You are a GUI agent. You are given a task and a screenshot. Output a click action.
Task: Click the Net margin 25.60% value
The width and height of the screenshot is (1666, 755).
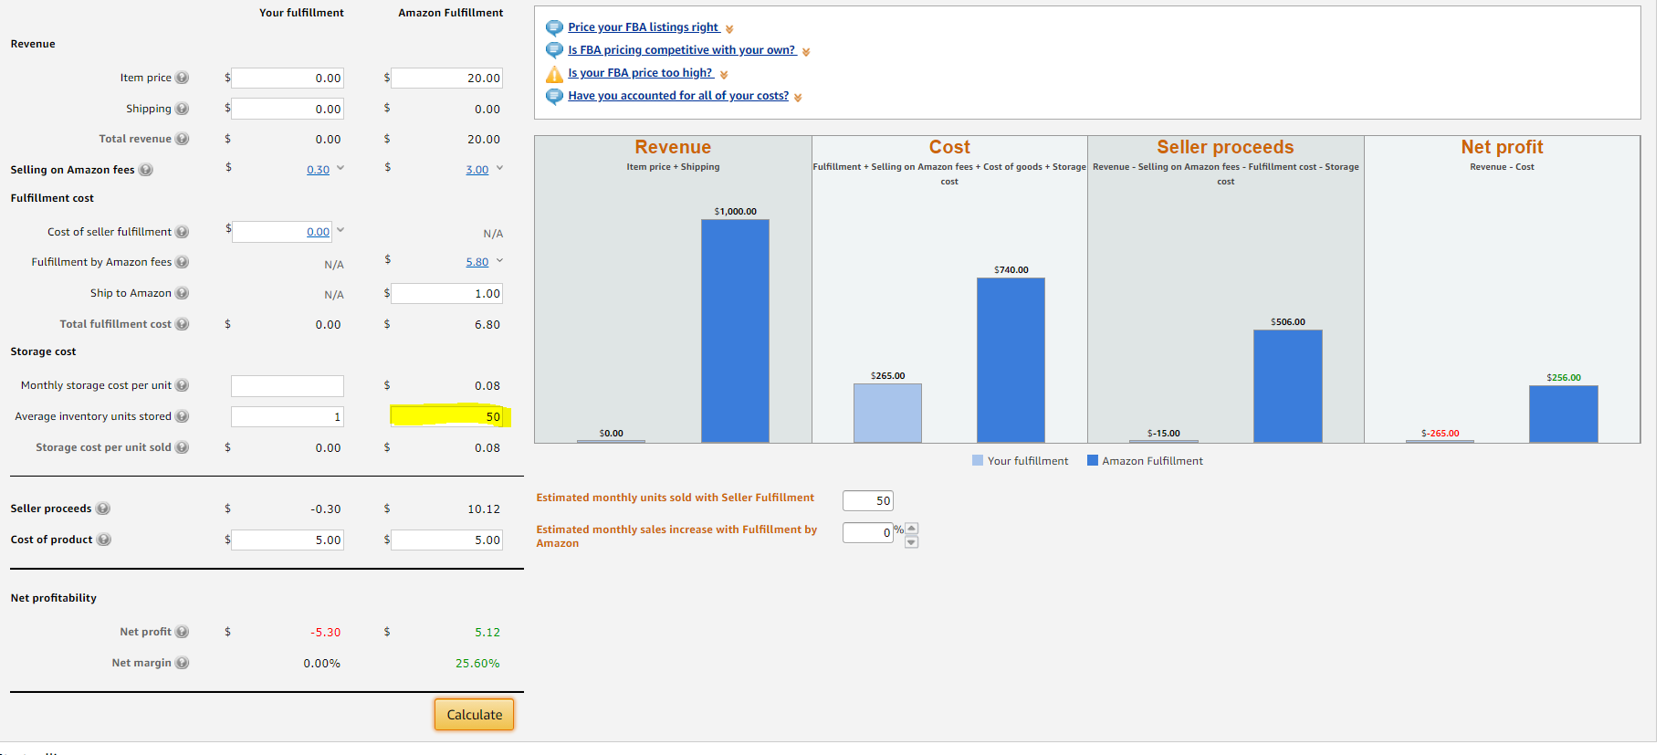click(x=477, y=664)
